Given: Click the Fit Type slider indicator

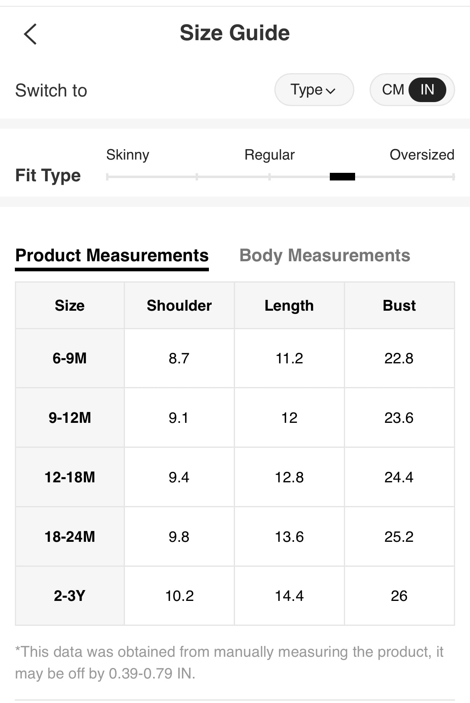Looking at the screenshot, I should click(342, 177).
